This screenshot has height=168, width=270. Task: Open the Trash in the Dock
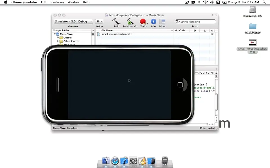(165, 161)
